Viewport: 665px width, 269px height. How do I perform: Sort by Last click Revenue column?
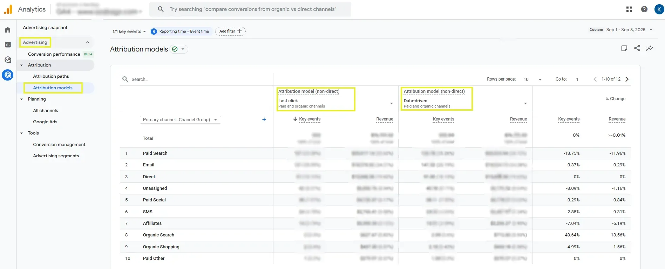385,119
